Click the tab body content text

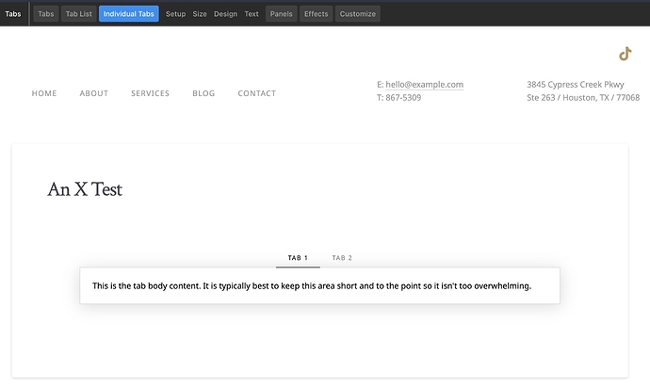(x=312, y=286)
